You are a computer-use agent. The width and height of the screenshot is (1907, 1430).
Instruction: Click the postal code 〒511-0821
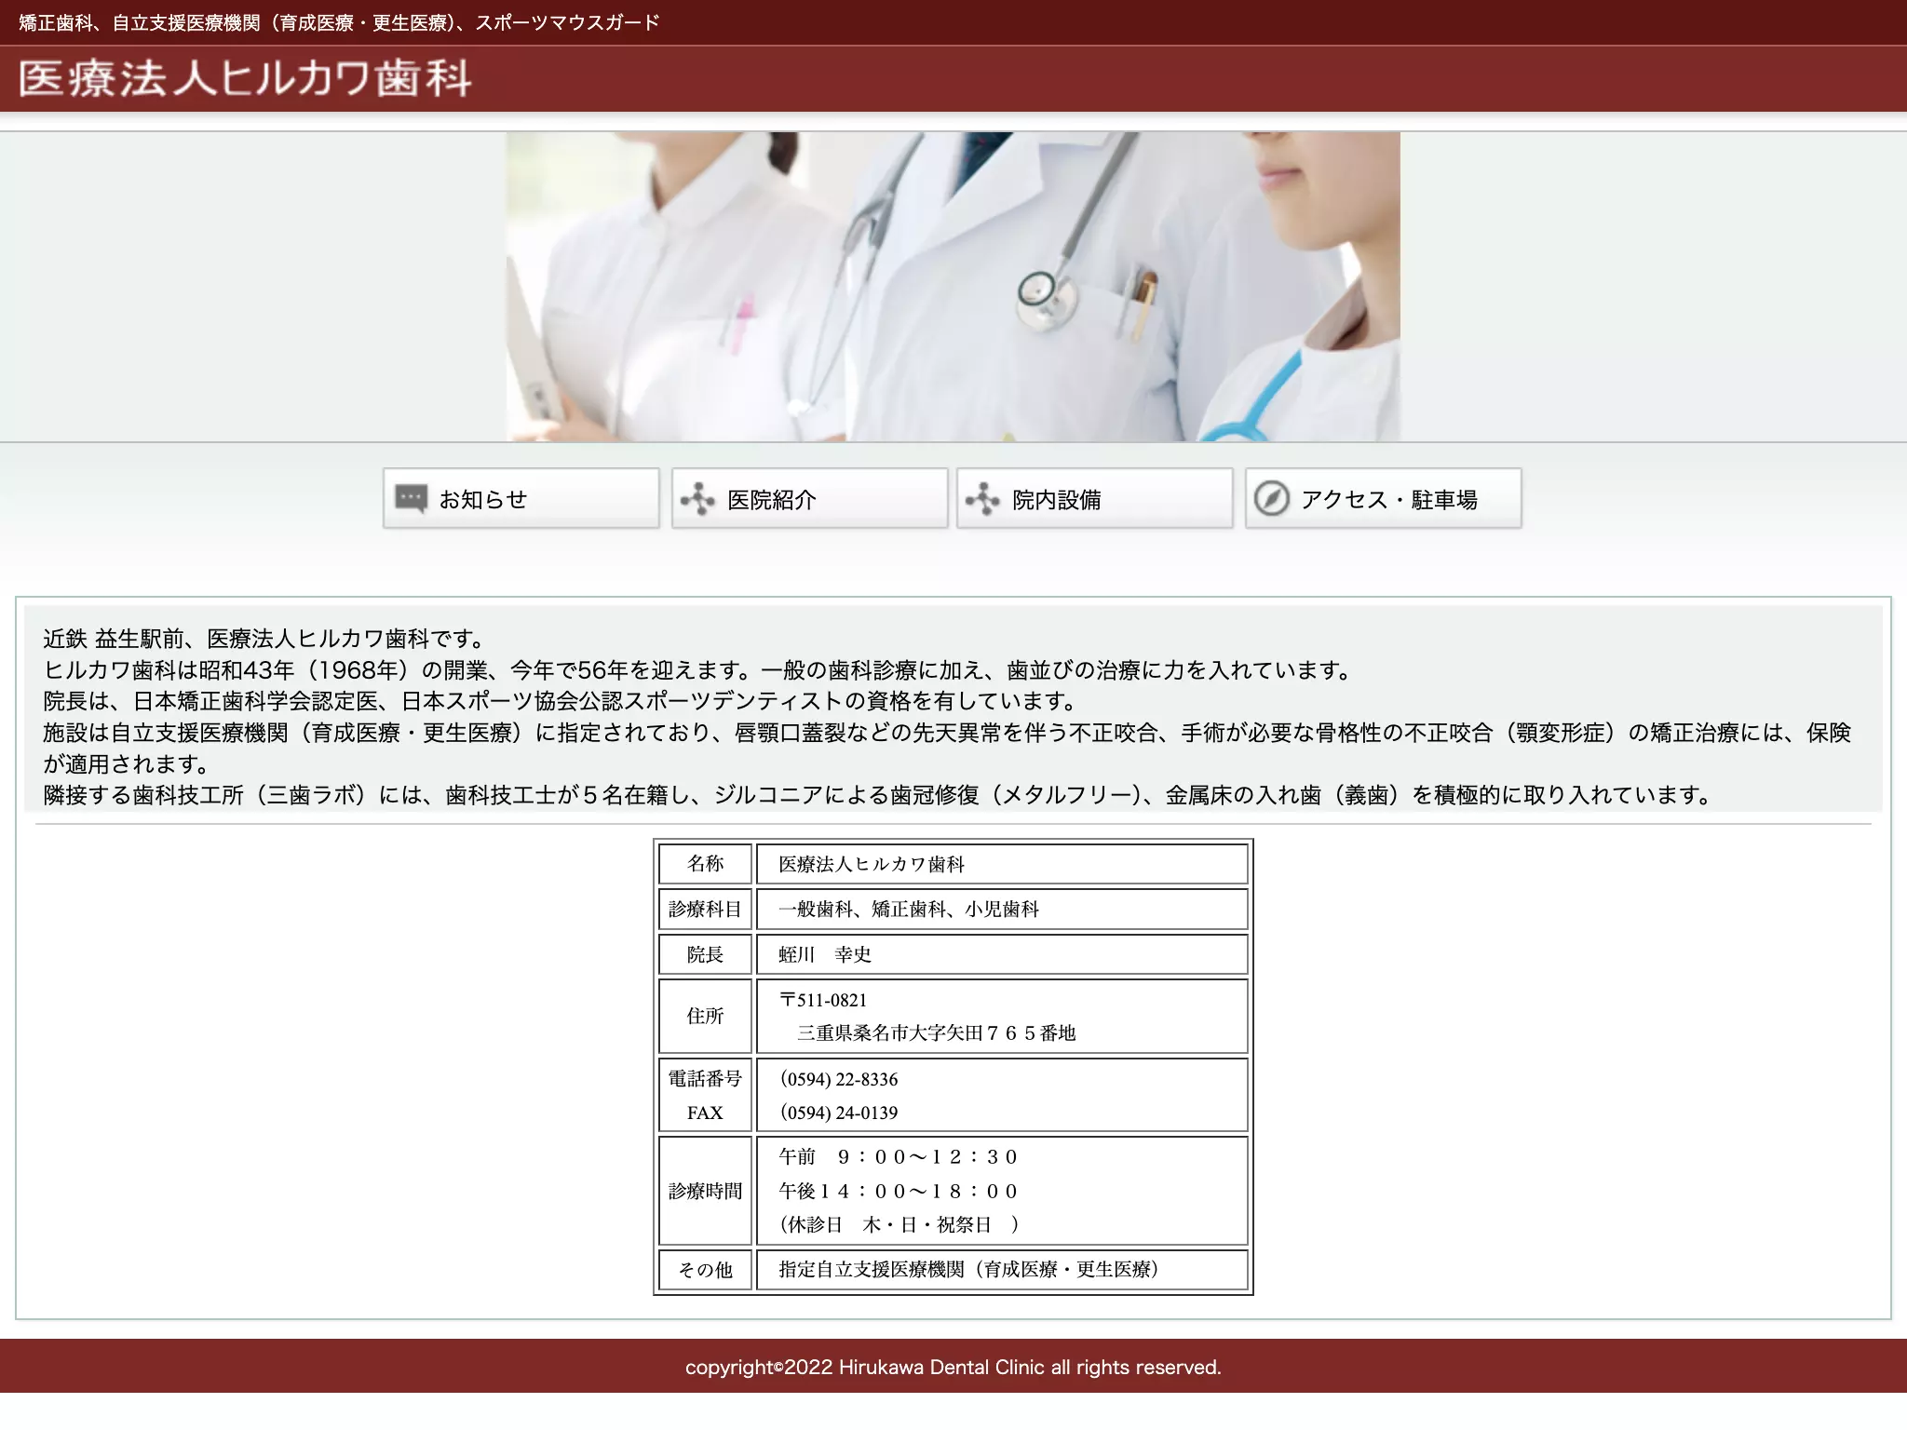[x=823, y=1000]
